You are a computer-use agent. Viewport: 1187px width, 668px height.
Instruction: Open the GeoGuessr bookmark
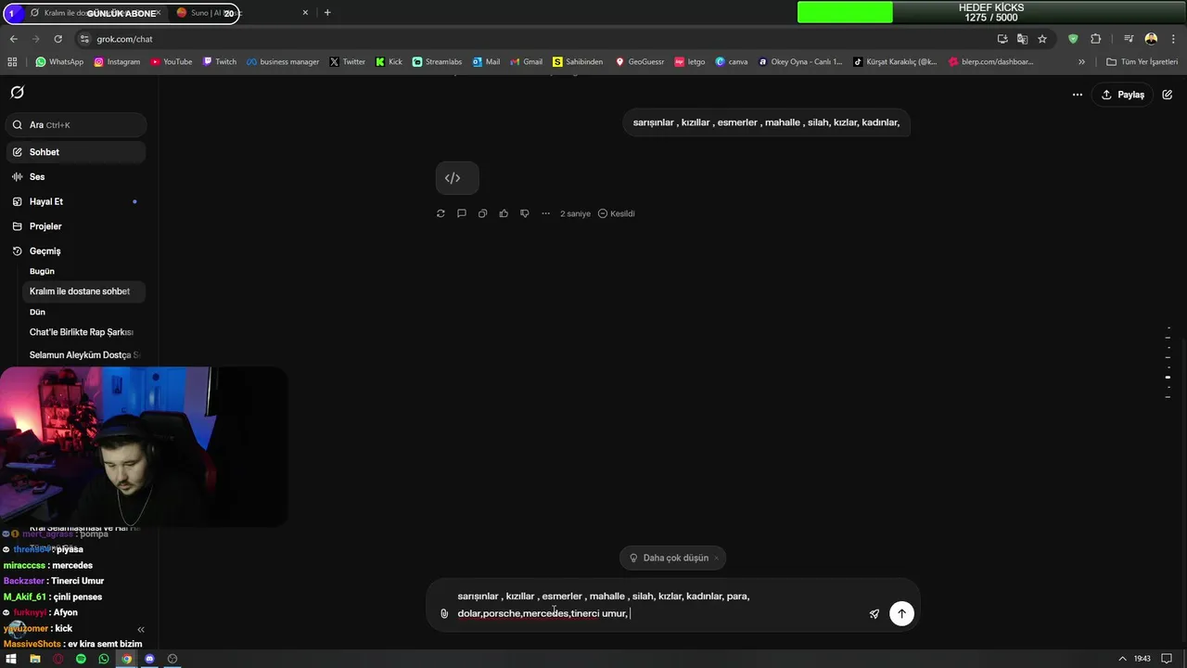(640, 62)
